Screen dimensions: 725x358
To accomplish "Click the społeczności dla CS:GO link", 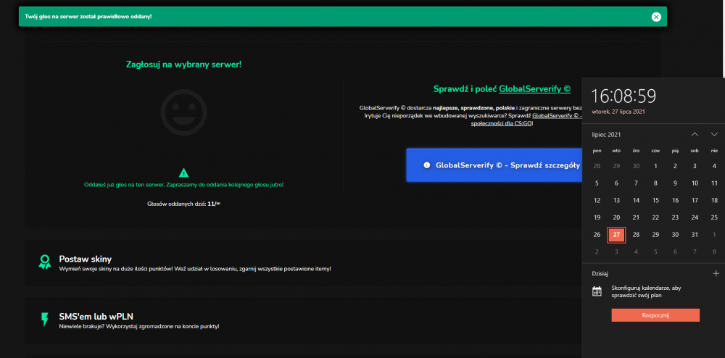I will pos(501,124).
